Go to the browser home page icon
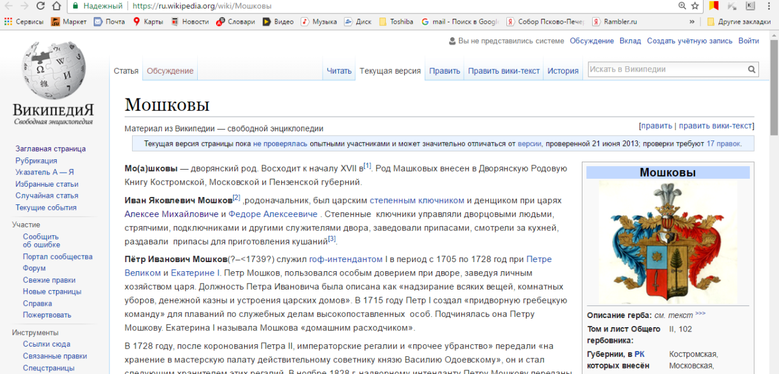Image resolution: width=779 pixels, height=374 pixels. tap(57, 6)
